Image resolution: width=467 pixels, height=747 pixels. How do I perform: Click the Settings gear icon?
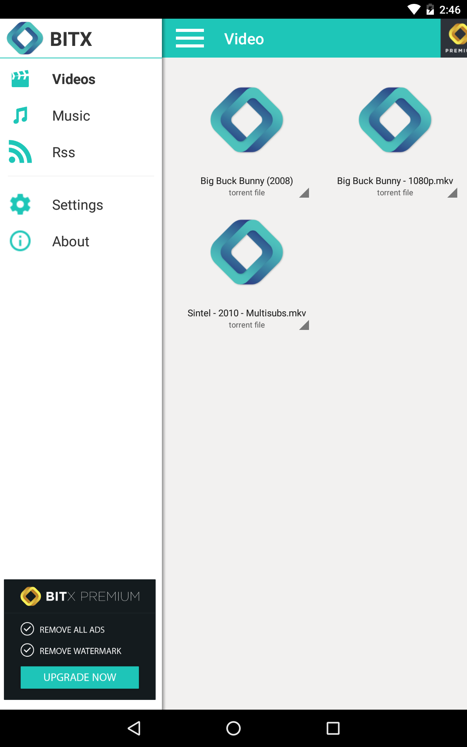(x=20, y=204)
